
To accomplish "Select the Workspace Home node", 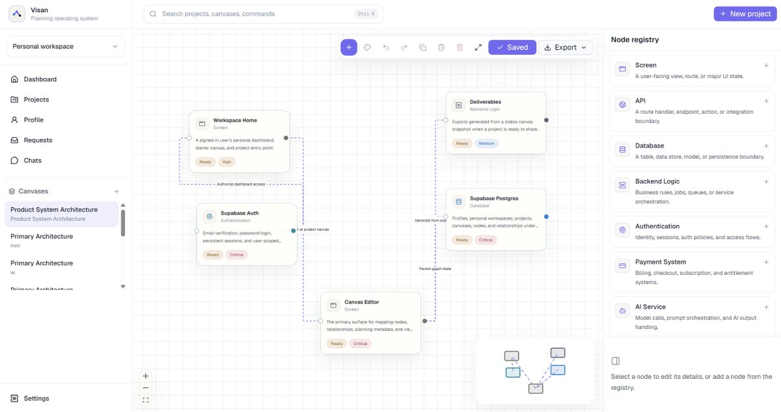I will click(x=240, y=142).
